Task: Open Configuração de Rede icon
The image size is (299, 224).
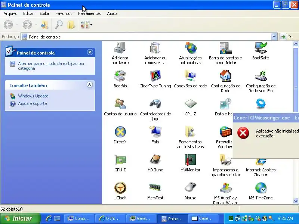Action: (x=225, y=81)
